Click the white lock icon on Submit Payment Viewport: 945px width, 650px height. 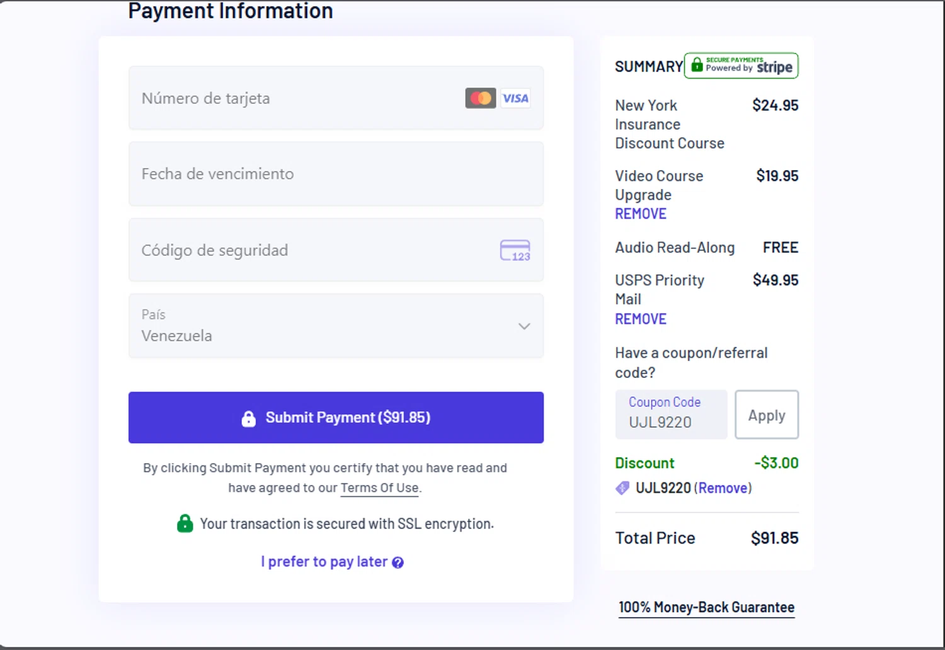249,418
